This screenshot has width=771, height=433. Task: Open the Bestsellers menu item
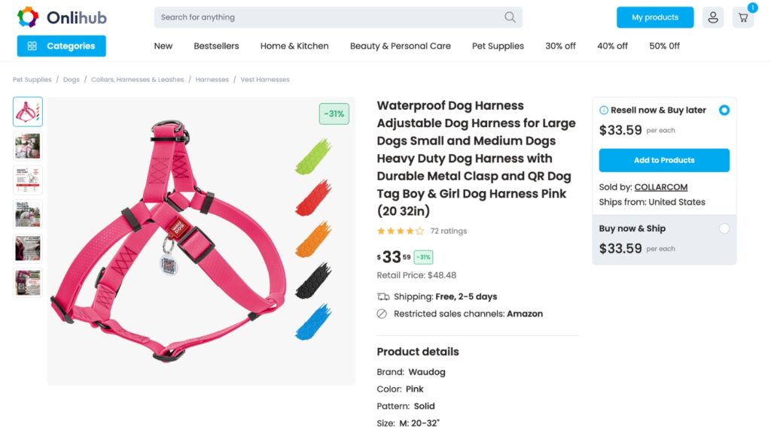(x=216, y=46)
